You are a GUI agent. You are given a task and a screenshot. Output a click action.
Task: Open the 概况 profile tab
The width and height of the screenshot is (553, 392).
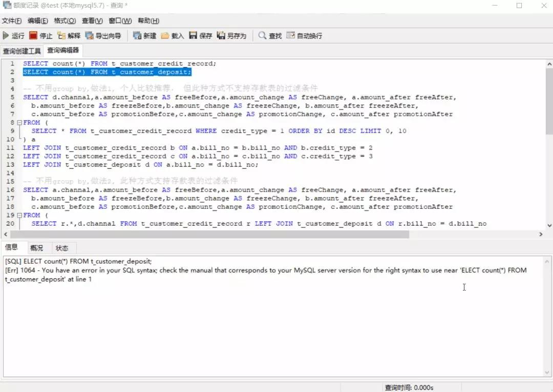point(37,248)
